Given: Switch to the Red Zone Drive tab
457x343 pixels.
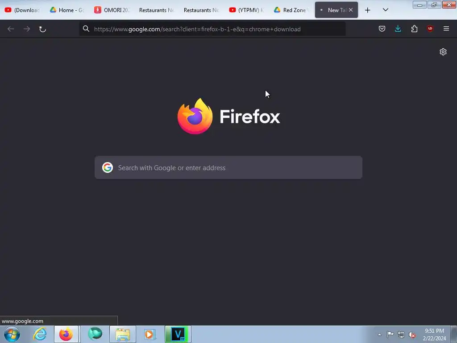Looking at the screenshot, I should (x=291, y=10).
